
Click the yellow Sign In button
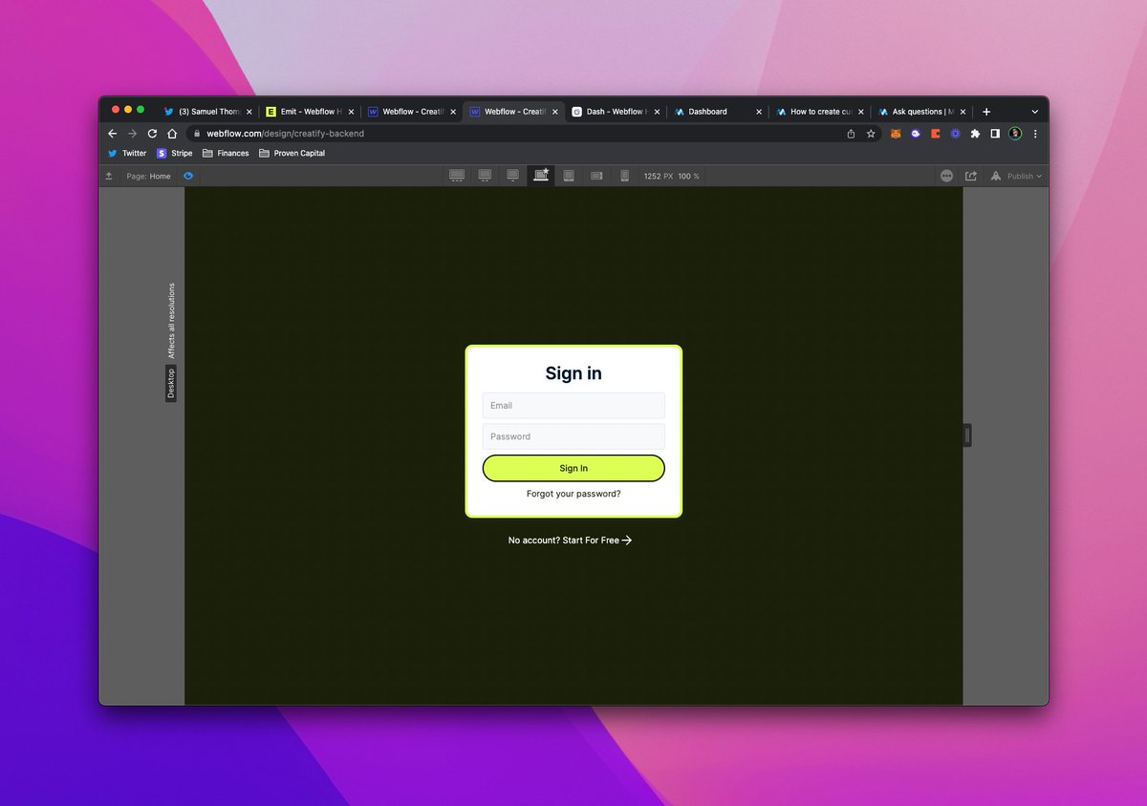tap(573, 468)
